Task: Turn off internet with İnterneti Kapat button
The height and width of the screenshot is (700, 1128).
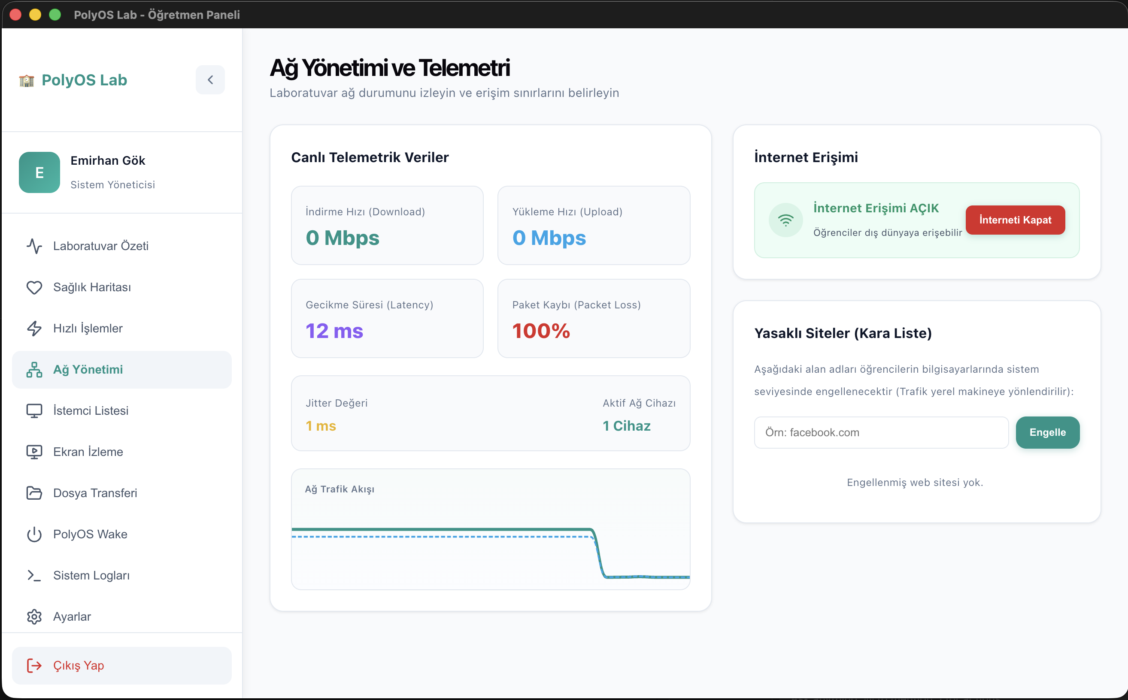Action: [x=1015, y=220]
